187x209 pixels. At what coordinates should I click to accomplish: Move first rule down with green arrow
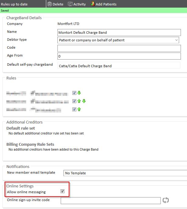point(79,93)
